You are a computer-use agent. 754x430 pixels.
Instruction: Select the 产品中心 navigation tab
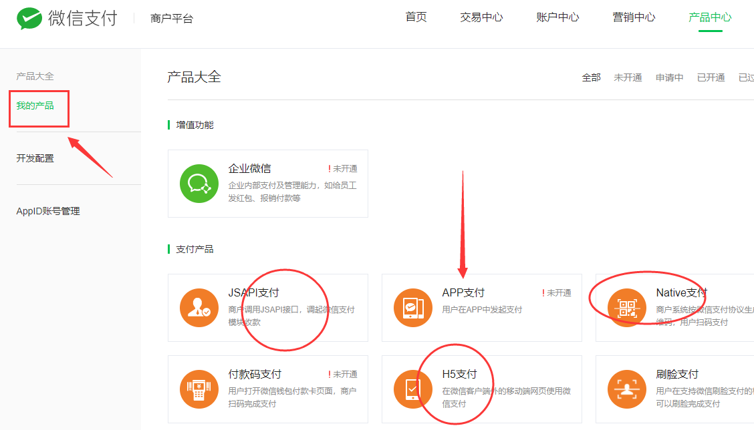710,17
